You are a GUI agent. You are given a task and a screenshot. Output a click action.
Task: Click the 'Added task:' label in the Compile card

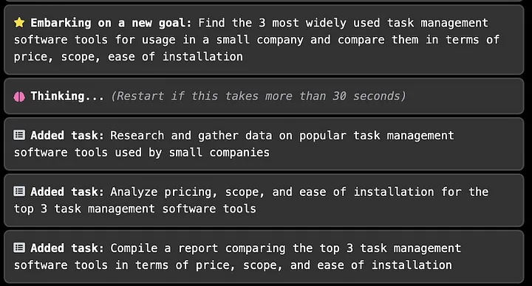click(66, 248)
